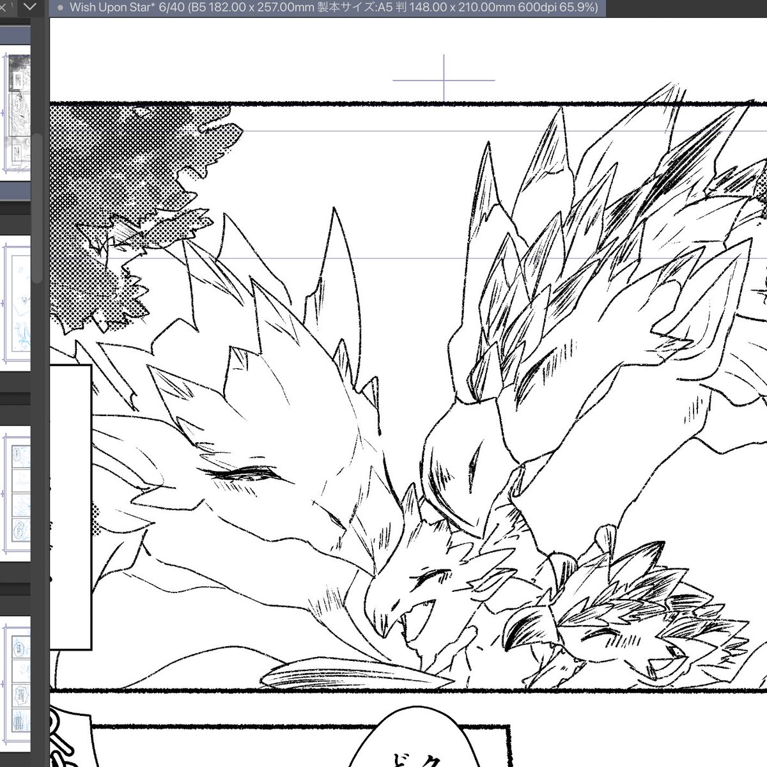The width and height of the screenshot is (767, 767).
Task: Click the unsaved-changes dot beside Wish Upon Star
Action: click(x=59, y=8)
